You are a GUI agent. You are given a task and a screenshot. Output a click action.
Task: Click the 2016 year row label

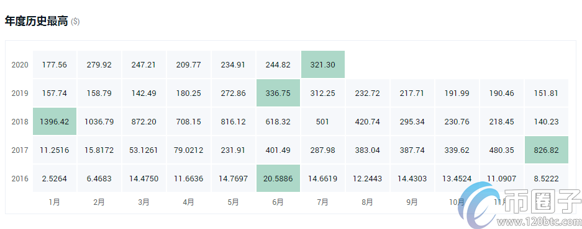click(x=20, y=179)
